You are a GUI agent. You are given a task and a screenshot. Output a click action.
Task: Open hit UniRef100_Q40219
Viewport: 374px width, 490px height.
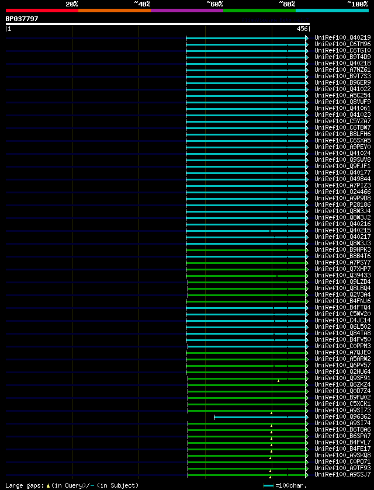point(342,38)
